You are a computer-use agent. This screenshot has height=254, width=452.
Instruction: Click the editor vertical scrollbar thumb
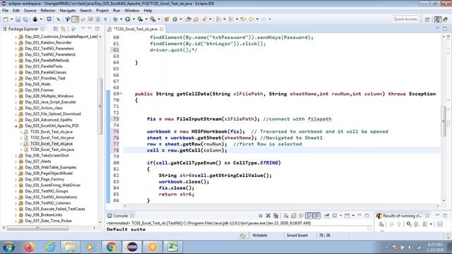(444, 121)
